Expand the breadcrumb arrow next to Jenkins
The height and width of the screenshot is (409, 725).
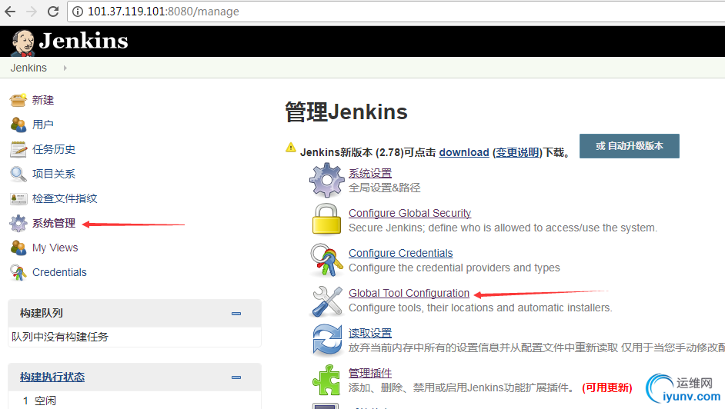pos(65,68)
